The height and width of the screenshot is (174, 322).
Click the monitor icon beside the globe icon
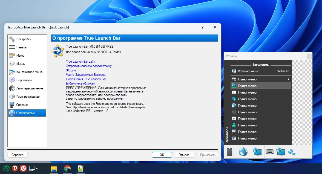[x=257, y=152]
